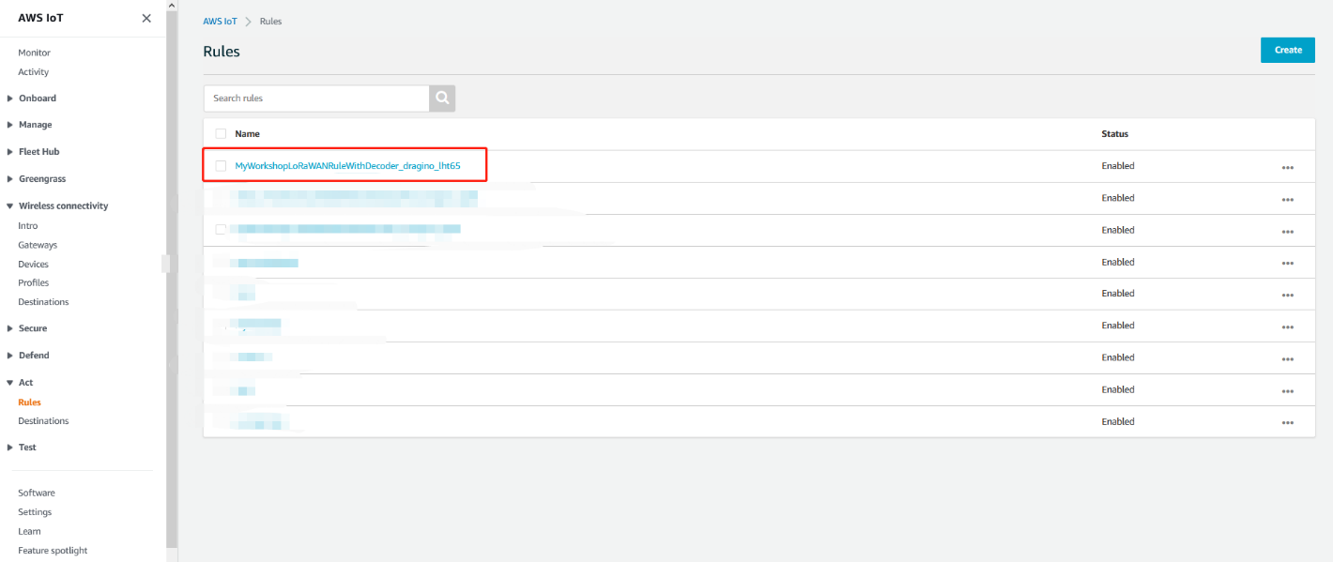Toggle the select-all checkbox beside Name header
This screenshot has width=1333, height=562.
coord(221,134)
